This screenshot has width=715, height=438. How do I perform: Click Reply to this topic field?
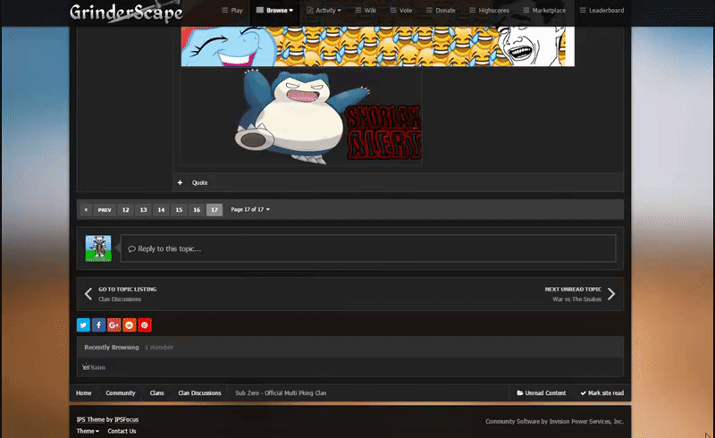point(368,248)
